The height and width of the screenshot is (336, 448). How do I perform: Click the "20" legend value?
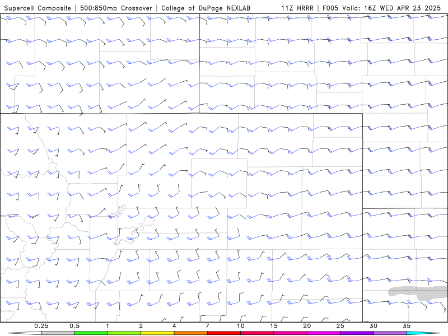coord(307,326)
